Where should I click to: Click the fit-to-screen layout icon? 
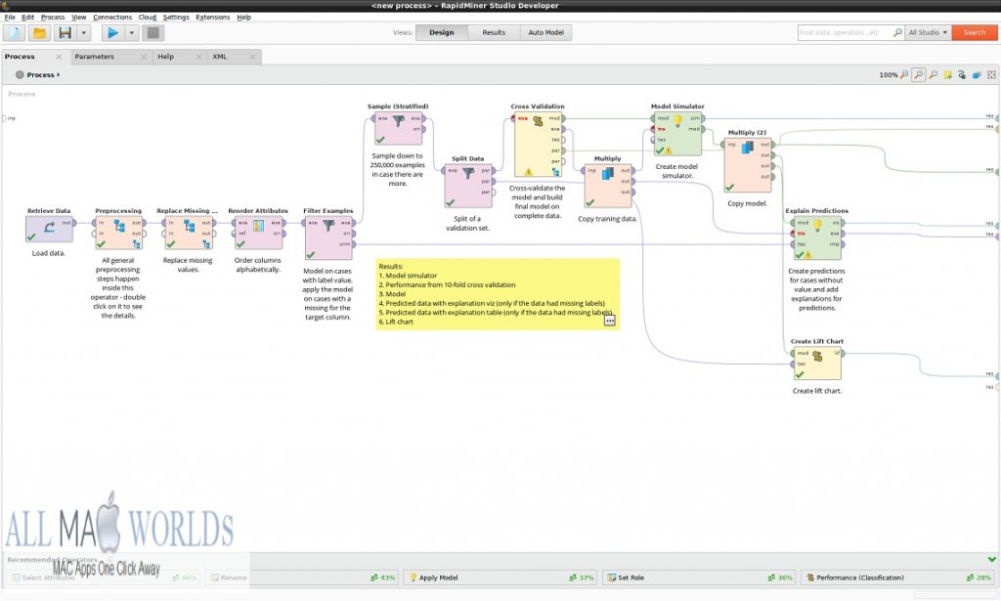pos(991,74)
